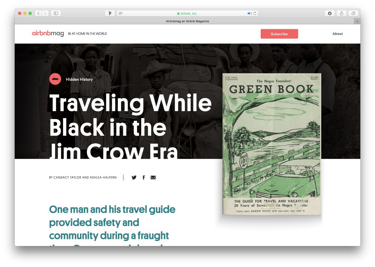Share the article via email icon

pos(153,177)
